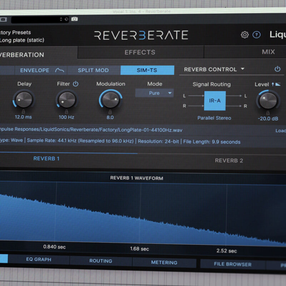Open settings via the gear icon
286x286 pixels.
245,34
